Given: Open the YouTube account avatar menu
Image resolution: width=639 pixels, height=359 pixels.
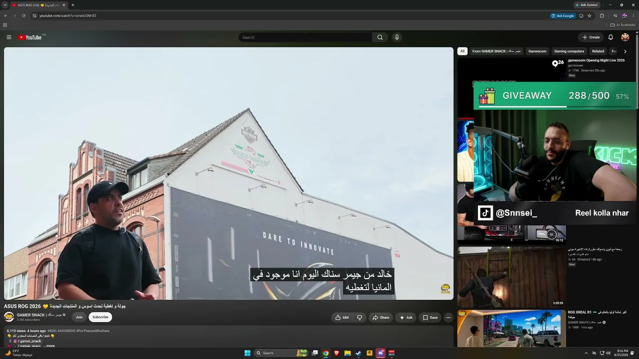Looking at the screenshot, I should click(x=625, y=37).
